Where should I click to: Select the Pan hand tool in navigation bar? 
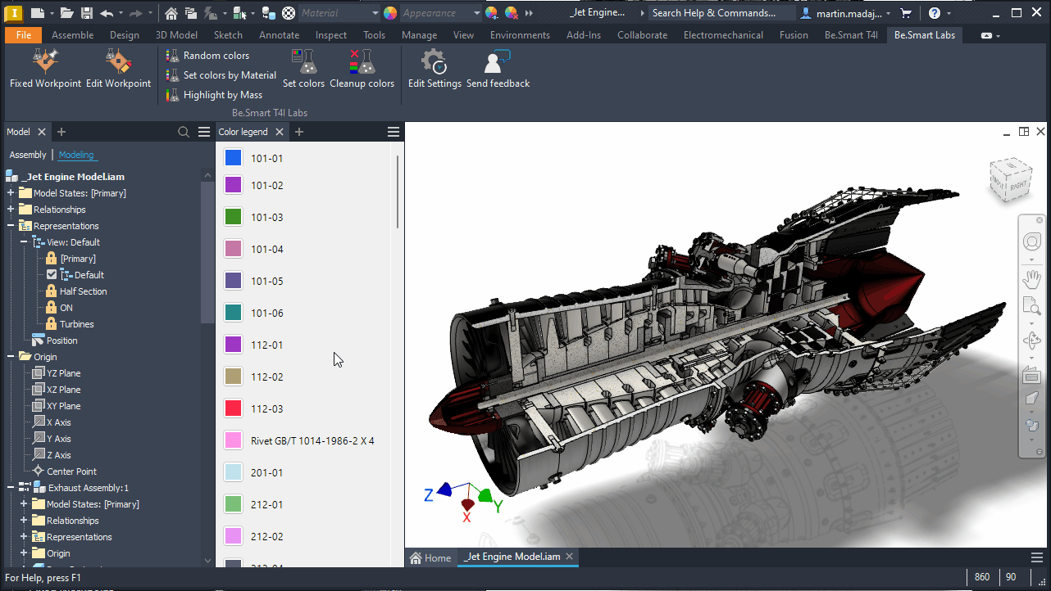coord(1031,279)
